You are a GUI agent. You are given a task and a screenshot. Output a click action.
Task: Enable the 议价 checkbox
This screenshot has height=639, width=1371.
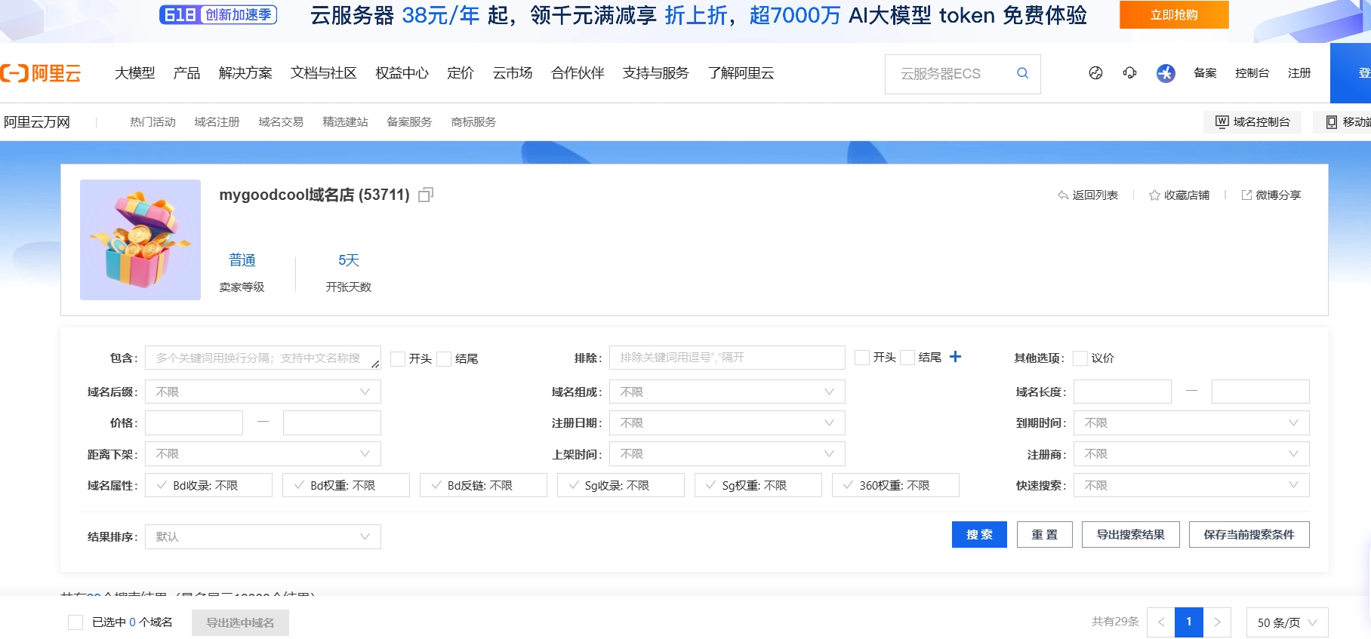coord(1080,358)
